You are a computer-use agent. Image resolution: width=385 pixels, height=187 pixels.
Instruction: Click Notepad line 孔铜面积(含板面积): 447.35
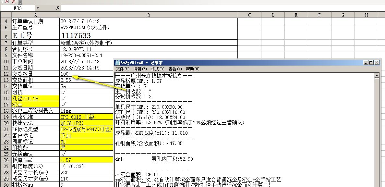(x=149, y=143)
